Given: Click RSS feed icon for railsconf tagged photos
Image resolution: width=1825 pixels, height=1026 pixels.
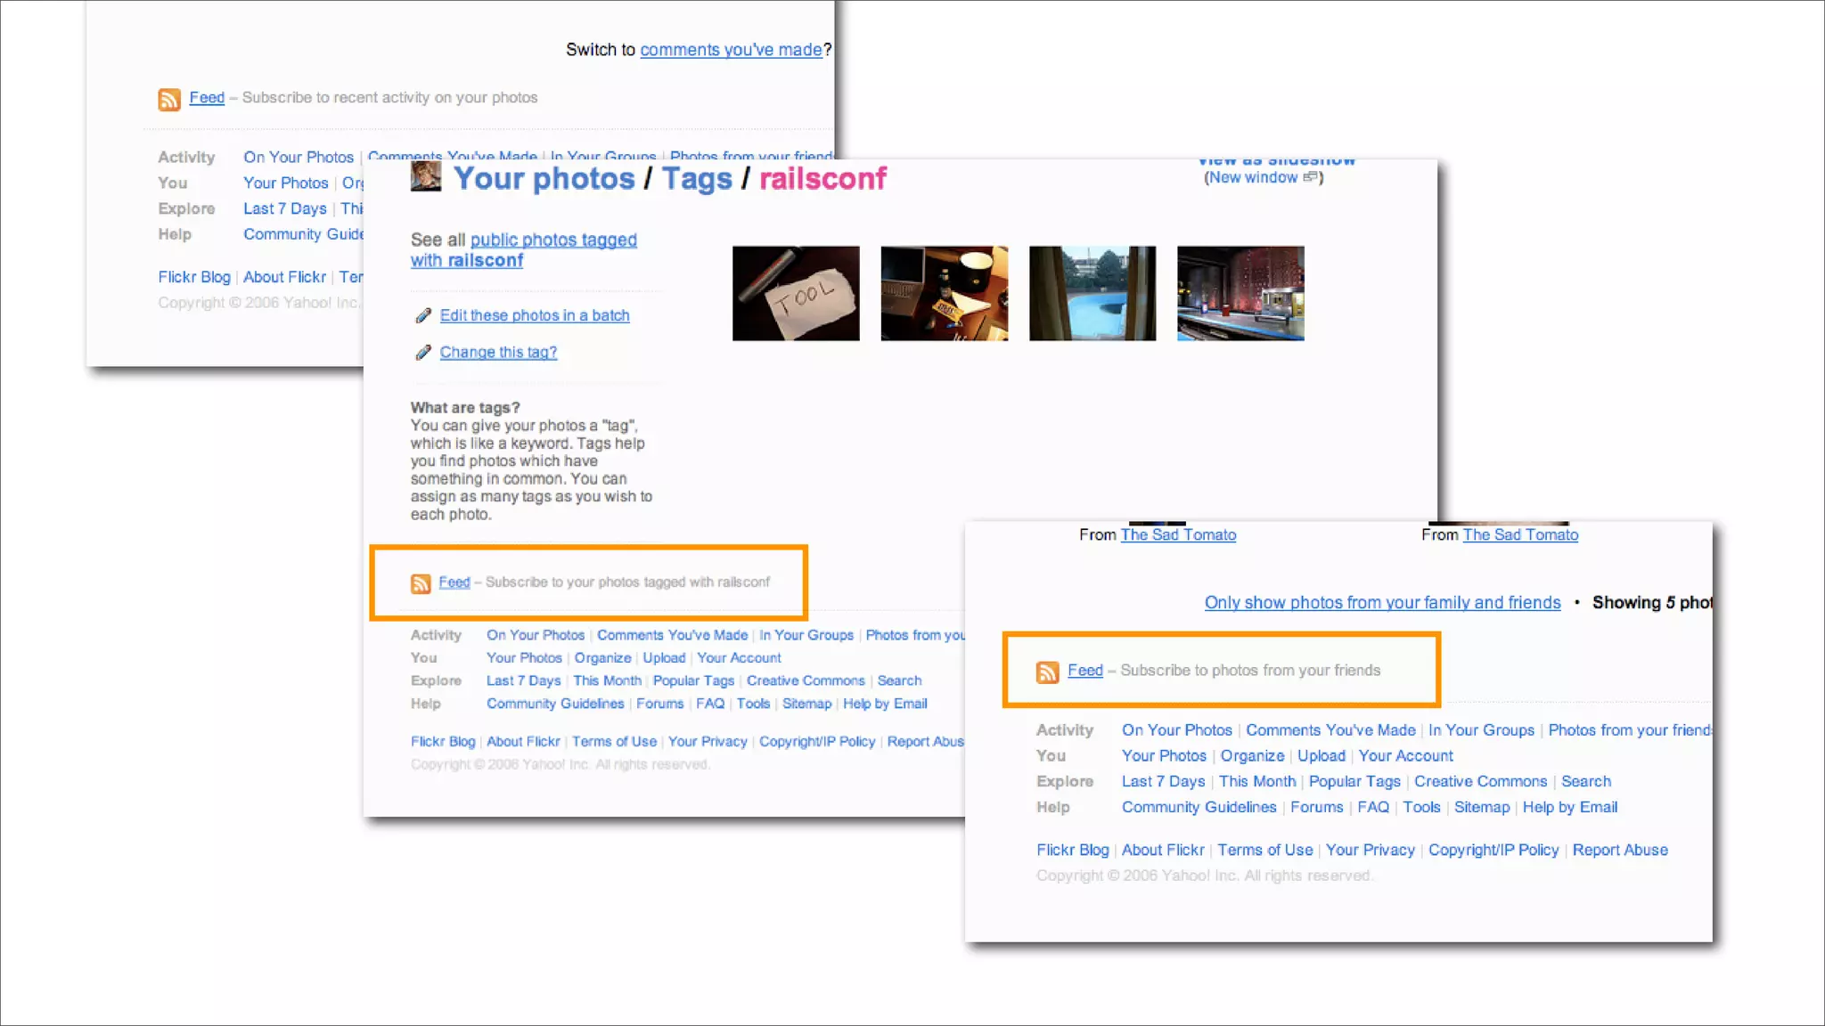Looking at the screenshot, I should 421,583.
